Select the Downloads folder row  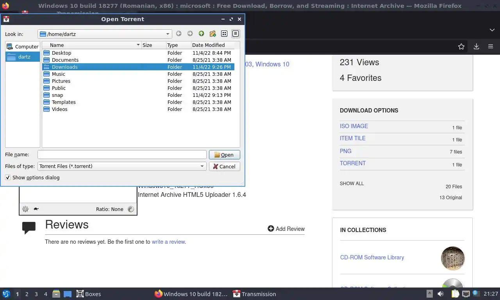(x=138, y=67)
